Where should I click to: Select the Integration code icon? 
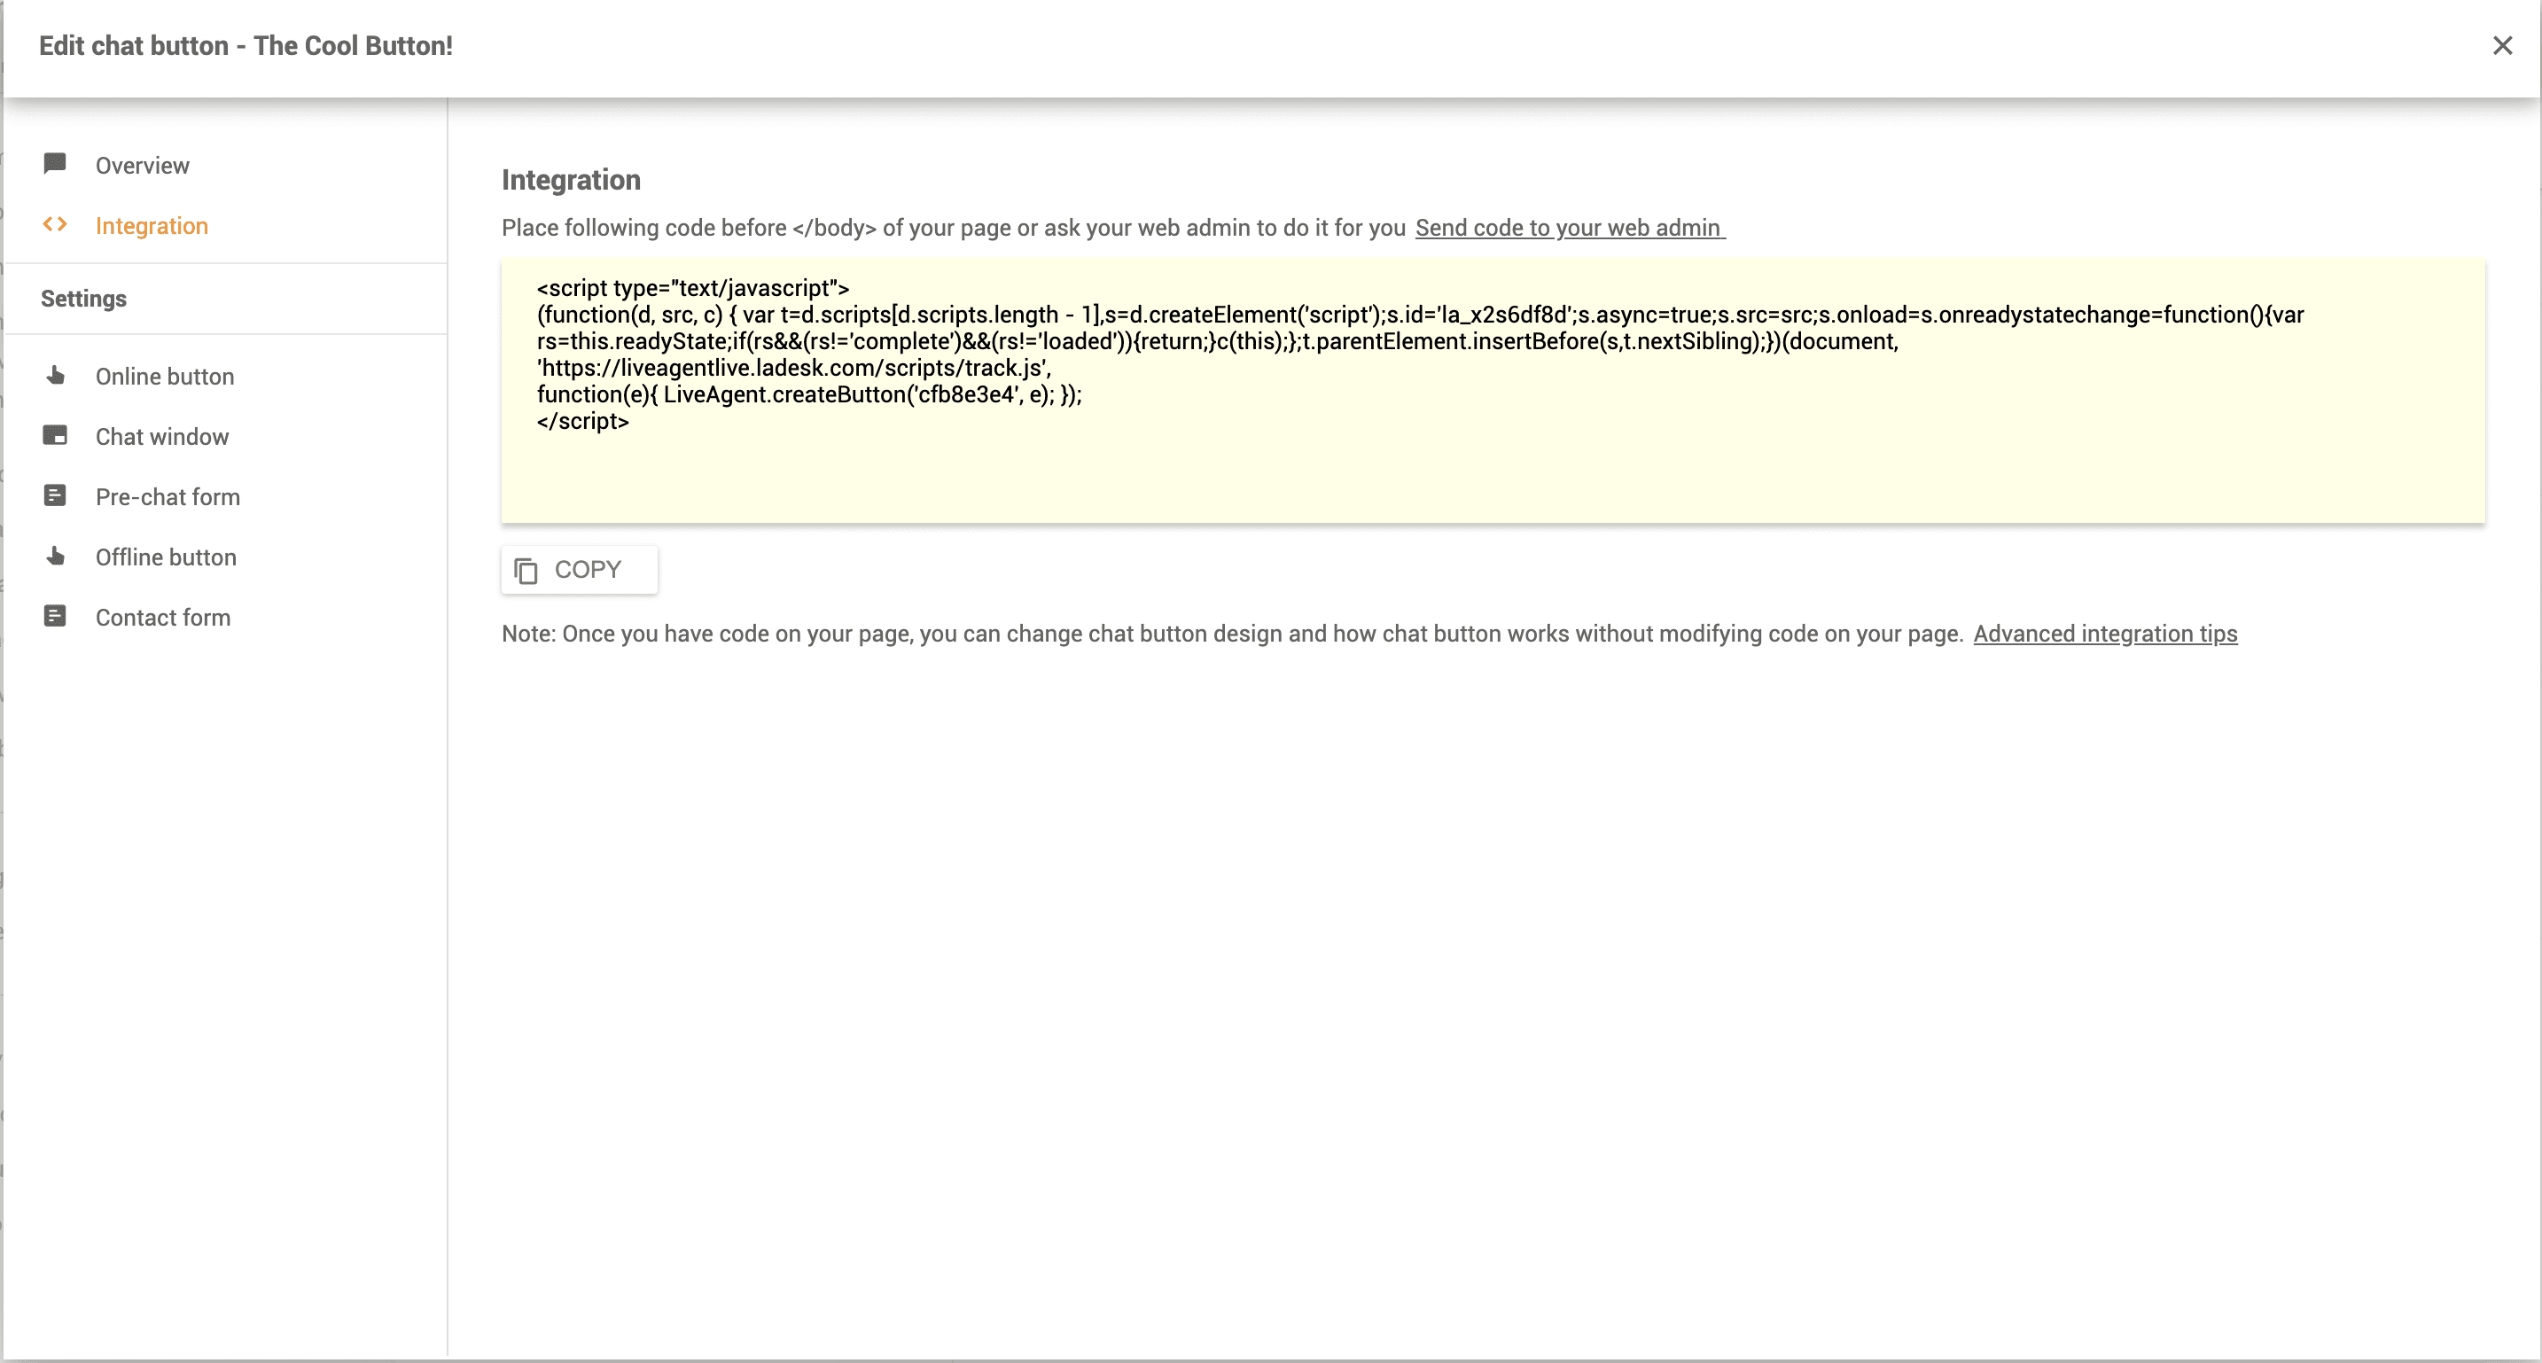coord(55,224)
